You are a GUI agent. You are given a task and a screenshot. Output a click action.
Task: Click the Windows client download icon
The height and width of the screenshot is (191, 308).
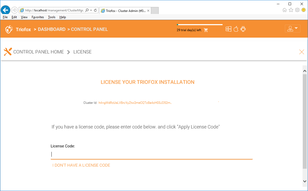(x=229, y=29)
